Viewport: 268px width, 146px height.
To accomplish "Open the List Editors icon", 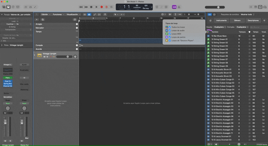I will [x=251, y=7].
